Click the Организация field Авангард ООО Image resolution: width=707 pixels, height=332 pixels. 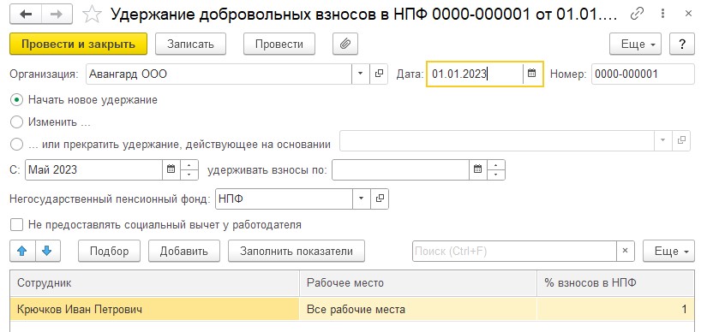[219, 74]
